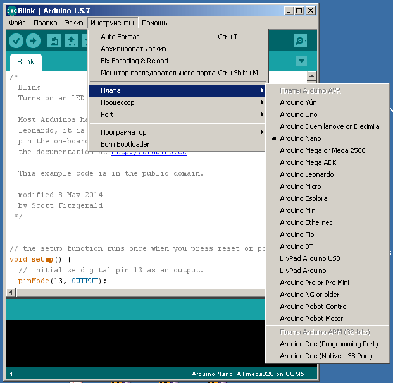Minimize the Arduino window
The image size is (393, 383).
pyautogui.click(x=289, y=11)
